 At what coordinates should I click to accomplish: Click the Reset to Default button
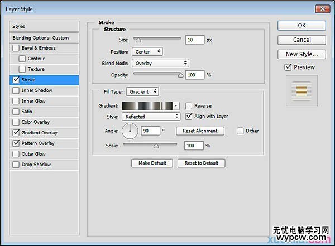[201, 163]
